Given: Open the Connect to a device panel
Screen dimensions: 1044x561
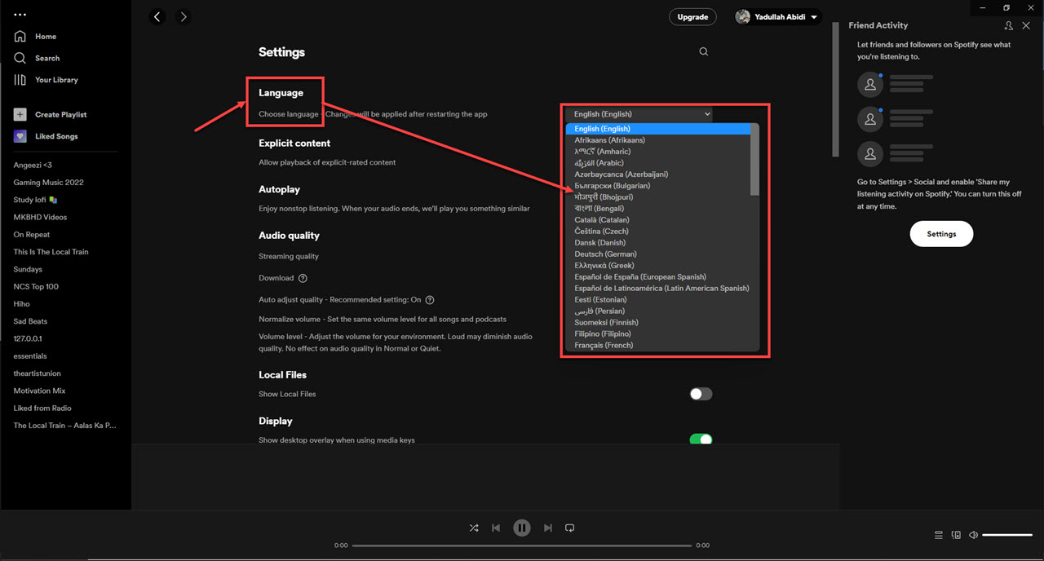Looking at the screenshot, I should point(956,534).
